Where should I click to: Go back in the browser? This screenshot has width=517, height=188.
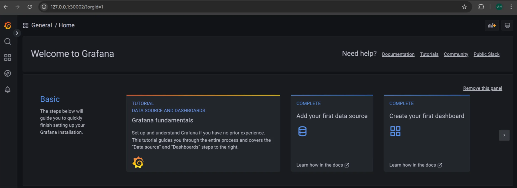tap(6, 7)
